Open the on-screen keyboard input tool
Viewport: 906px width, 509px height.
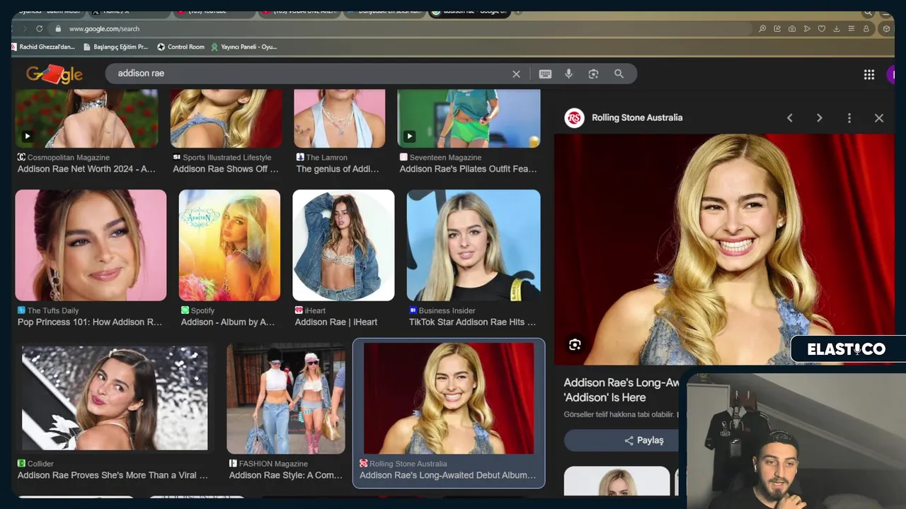(x=545, y=74)
